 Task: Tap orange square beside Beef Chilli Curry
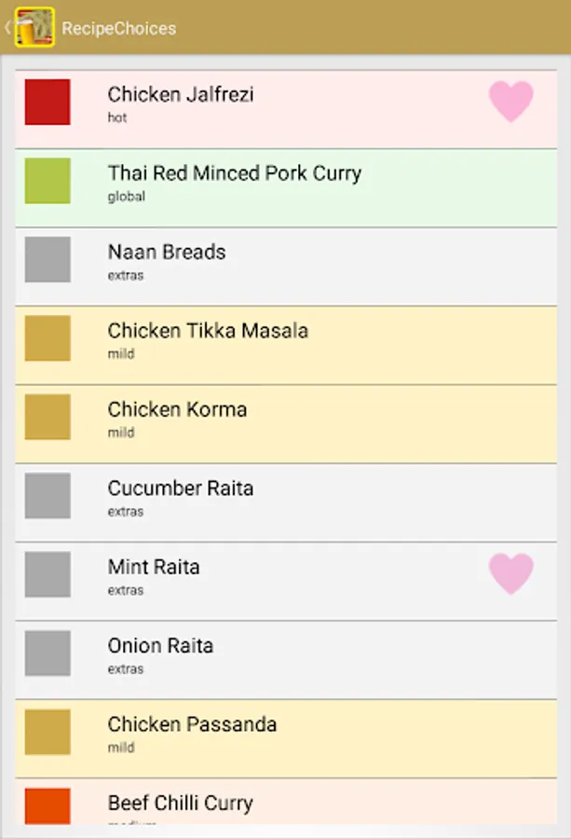tap(48, 806)
